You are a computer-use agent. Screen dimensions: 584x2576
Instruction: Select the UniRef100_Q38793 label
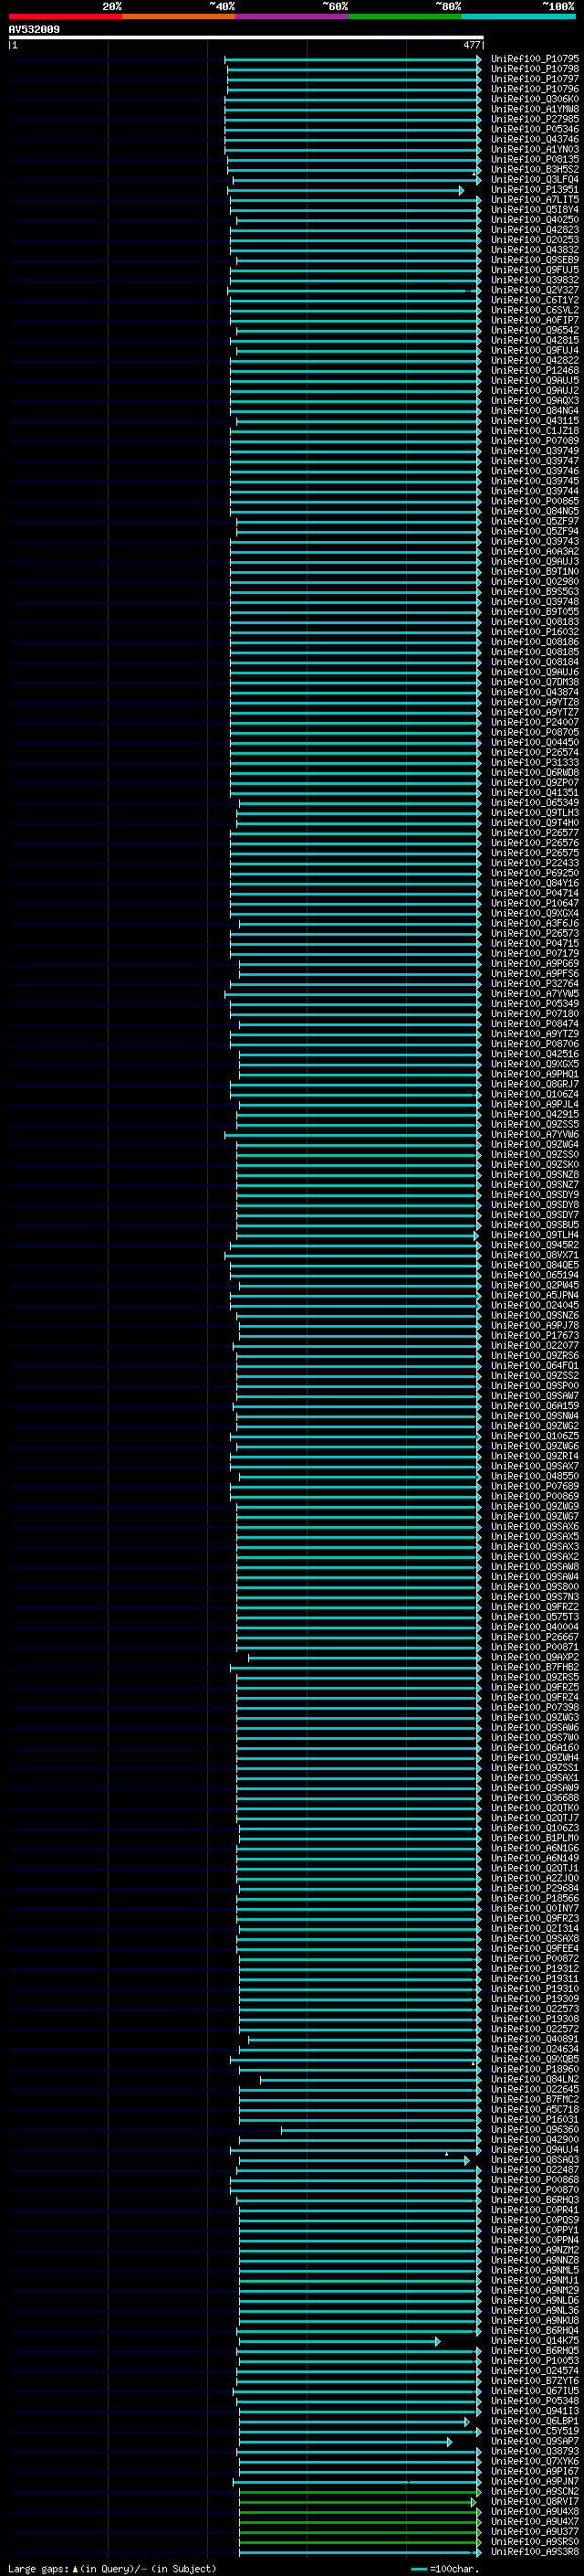pyautogui.click(x=534, y=2451)
